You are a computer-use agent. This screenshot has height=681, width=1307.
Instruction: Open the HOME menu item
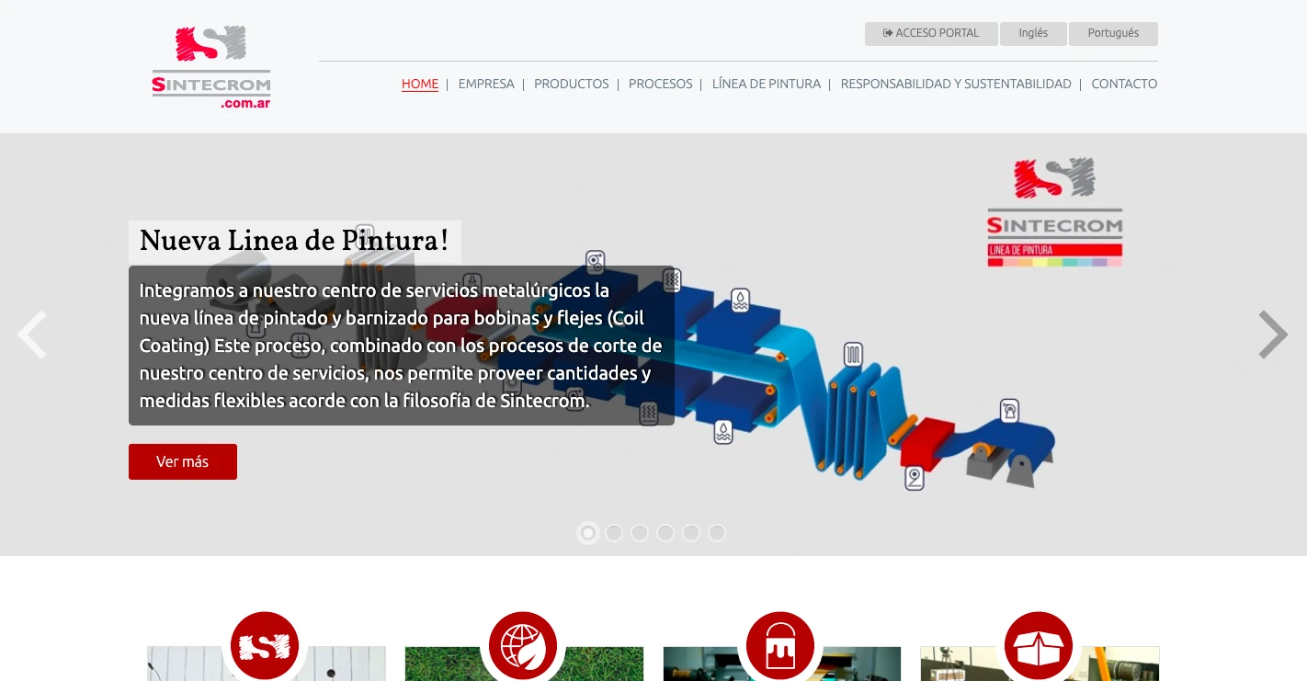(x=420, y=84)
